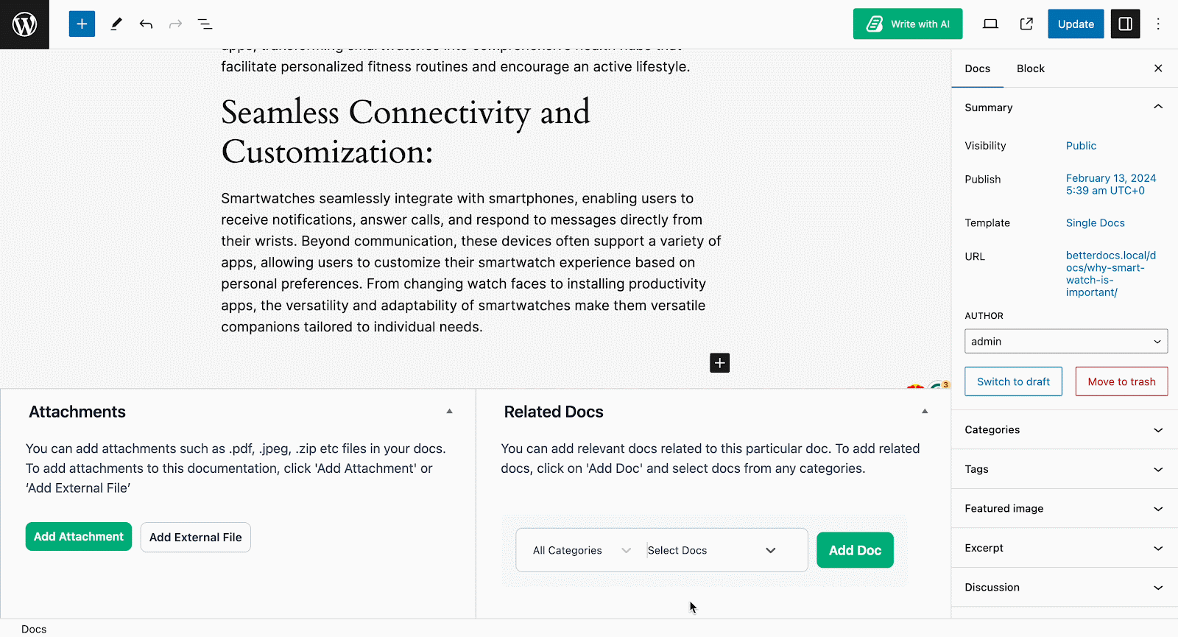1178x637 pixels.
Task: Open the editor options three-dot menu
Action: pos(1158,24)
